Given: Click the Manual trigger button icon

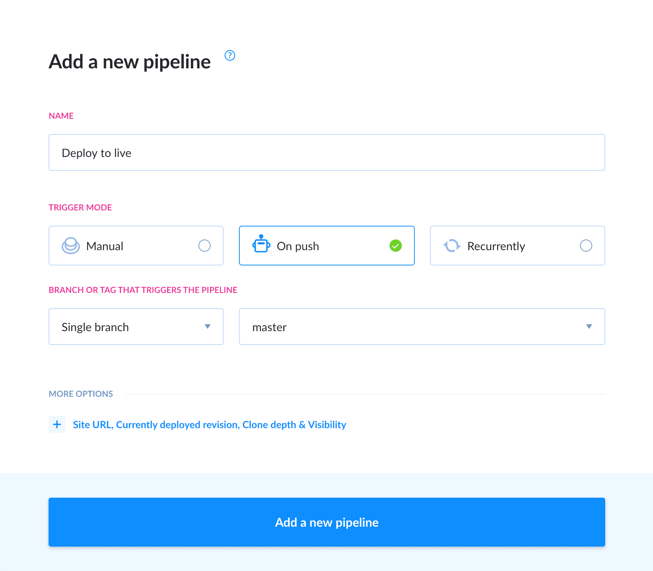Looking at the screenshot, I should [x=70, y=246].
